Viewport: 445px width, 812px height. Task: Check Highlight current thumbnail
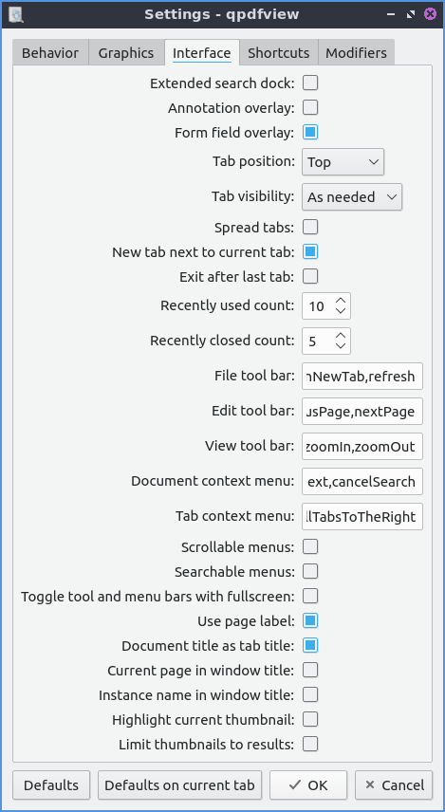tap(310, 719)
